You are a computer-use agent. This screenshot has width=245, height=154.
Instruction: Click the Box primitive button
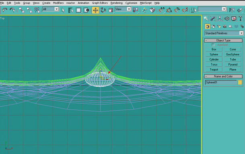[214, 49]
